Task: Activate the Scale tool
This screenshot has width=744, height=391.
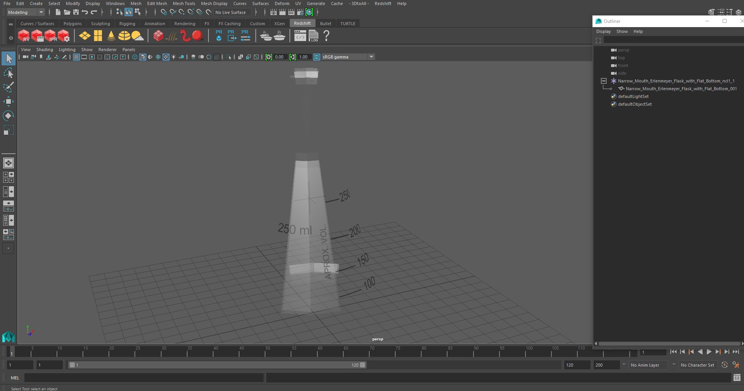Action: (8, 130)
